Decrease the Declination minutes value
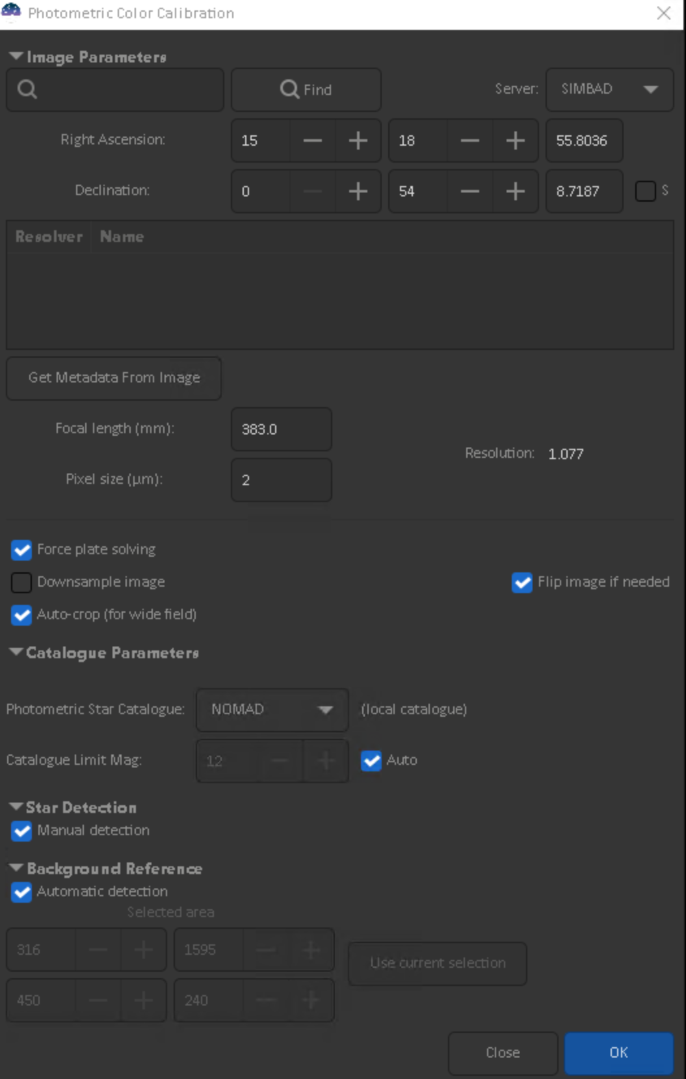 (470, 191)
